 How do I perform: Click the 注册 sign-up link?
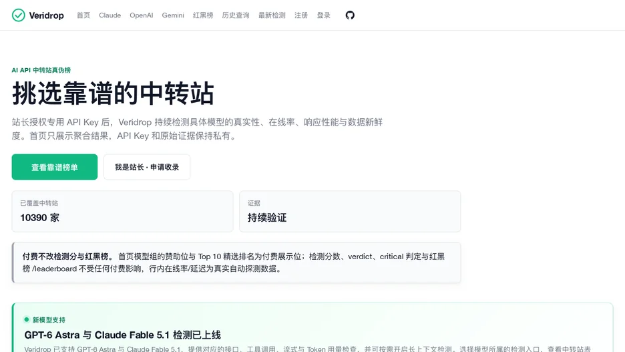click(x=301, y=15)
